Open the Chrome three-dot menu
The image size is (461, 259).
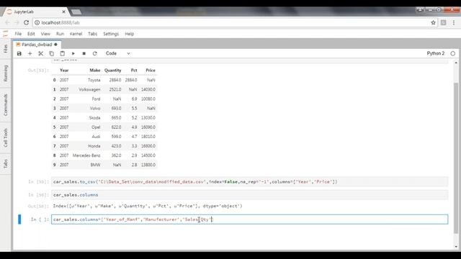454,22
